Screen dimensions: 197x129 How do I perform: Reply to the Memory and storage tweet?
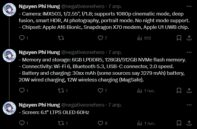point(22,91)
